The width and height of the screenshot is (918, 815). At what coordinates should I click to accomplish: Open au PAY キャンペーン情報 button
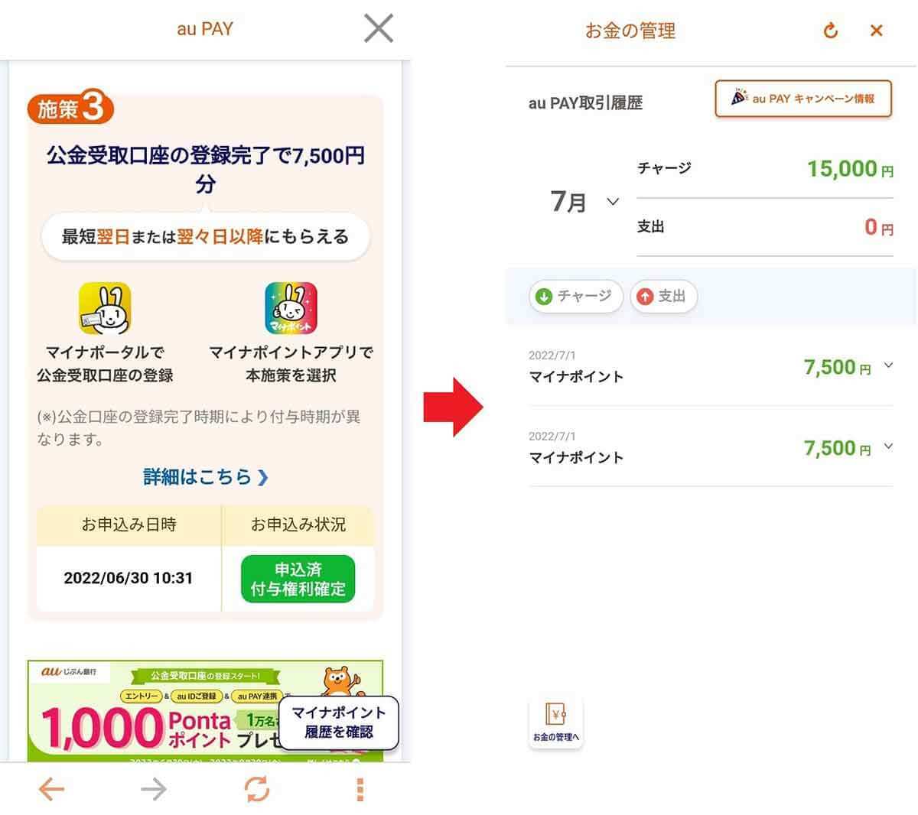pos(803,99)
